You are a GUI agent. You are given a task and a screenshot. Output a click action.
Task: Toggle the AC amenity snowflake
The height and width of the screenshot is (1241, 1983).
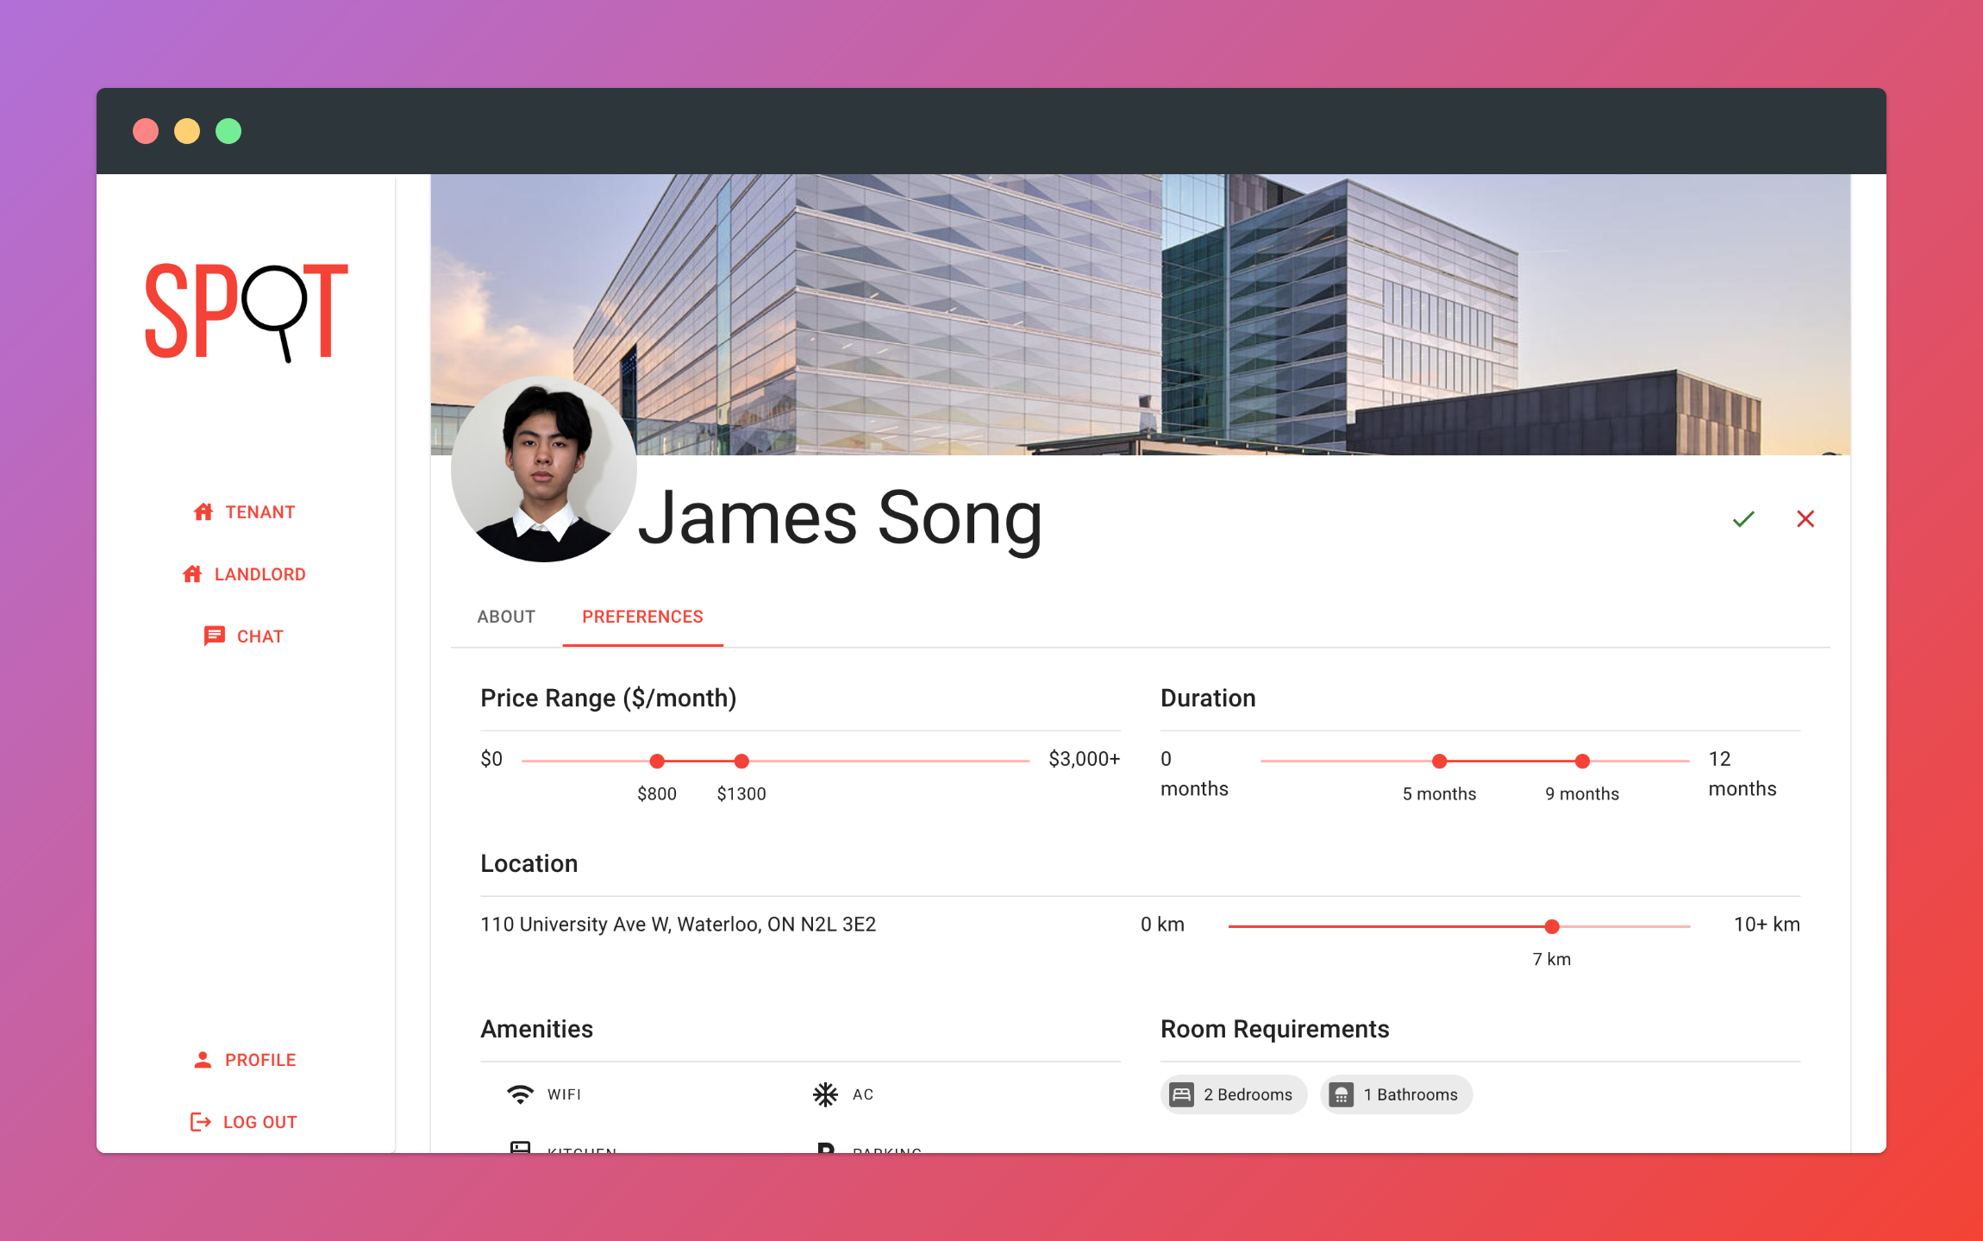pos(826,1094)
